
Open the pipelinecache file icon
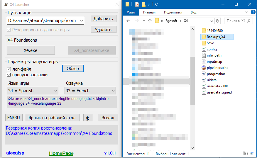(x=204, y=68)
